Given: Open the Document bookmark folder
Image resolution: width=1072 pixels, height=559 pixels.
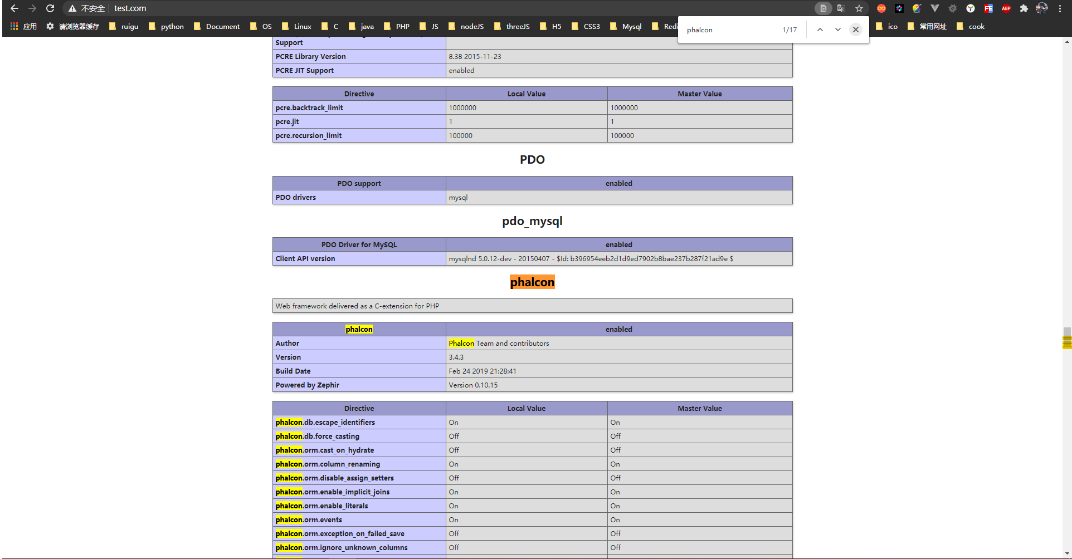Looking at the screenshot, I should pyautogui.click(x=217, y=26).
